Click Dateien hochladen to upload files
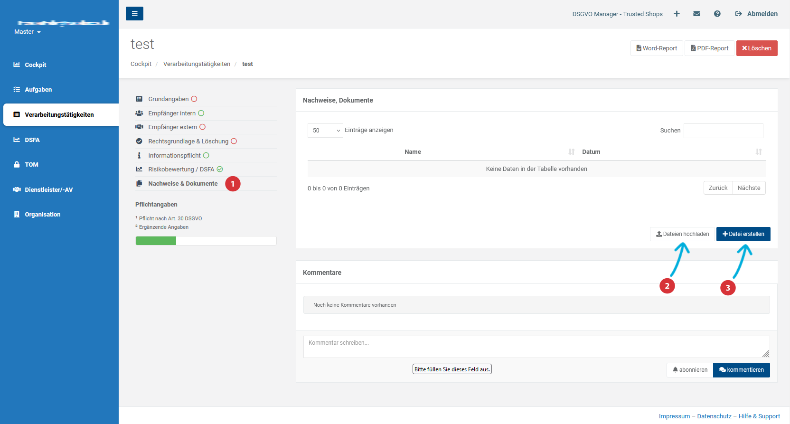Viewport: 790px width, 424px height. tap(682, 234)
